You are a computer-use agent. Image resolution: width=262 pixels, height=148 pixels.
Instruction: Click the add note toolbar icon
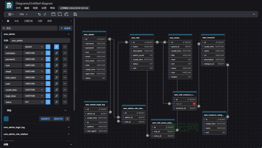click(x=67, y=14)
